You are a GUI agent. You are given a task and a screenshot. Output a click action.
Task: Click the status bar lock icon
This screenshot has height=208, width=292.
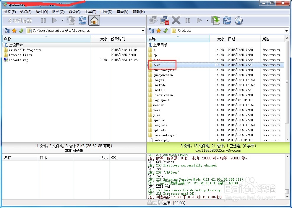149,203
